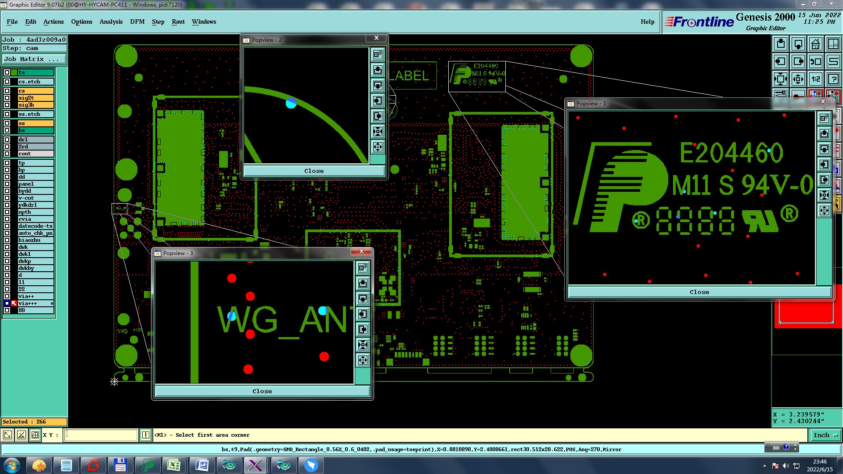Screen dimensions: 843x474
Task: Toggle the drl layer display checkbox
Action: tap(7, 140)
